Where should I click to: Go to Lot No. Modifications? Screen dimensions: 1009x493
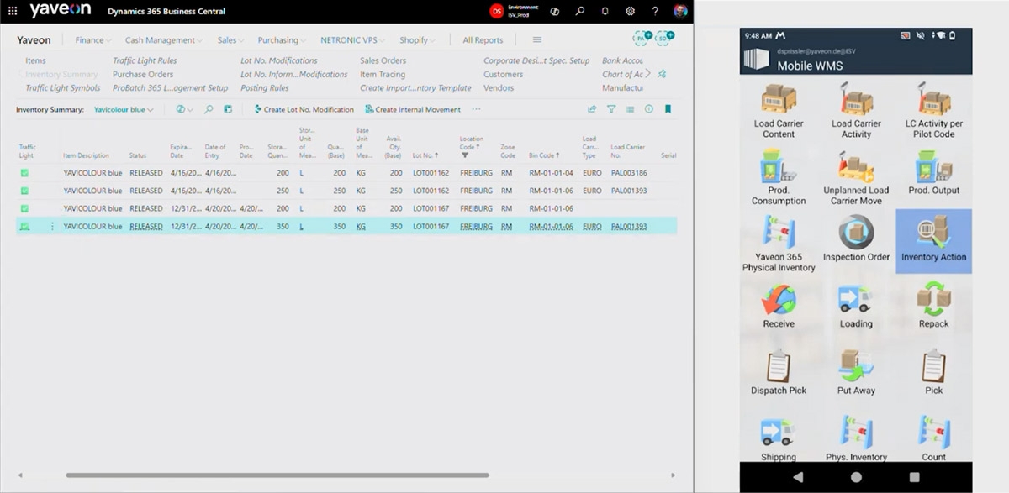click(279, 60)
